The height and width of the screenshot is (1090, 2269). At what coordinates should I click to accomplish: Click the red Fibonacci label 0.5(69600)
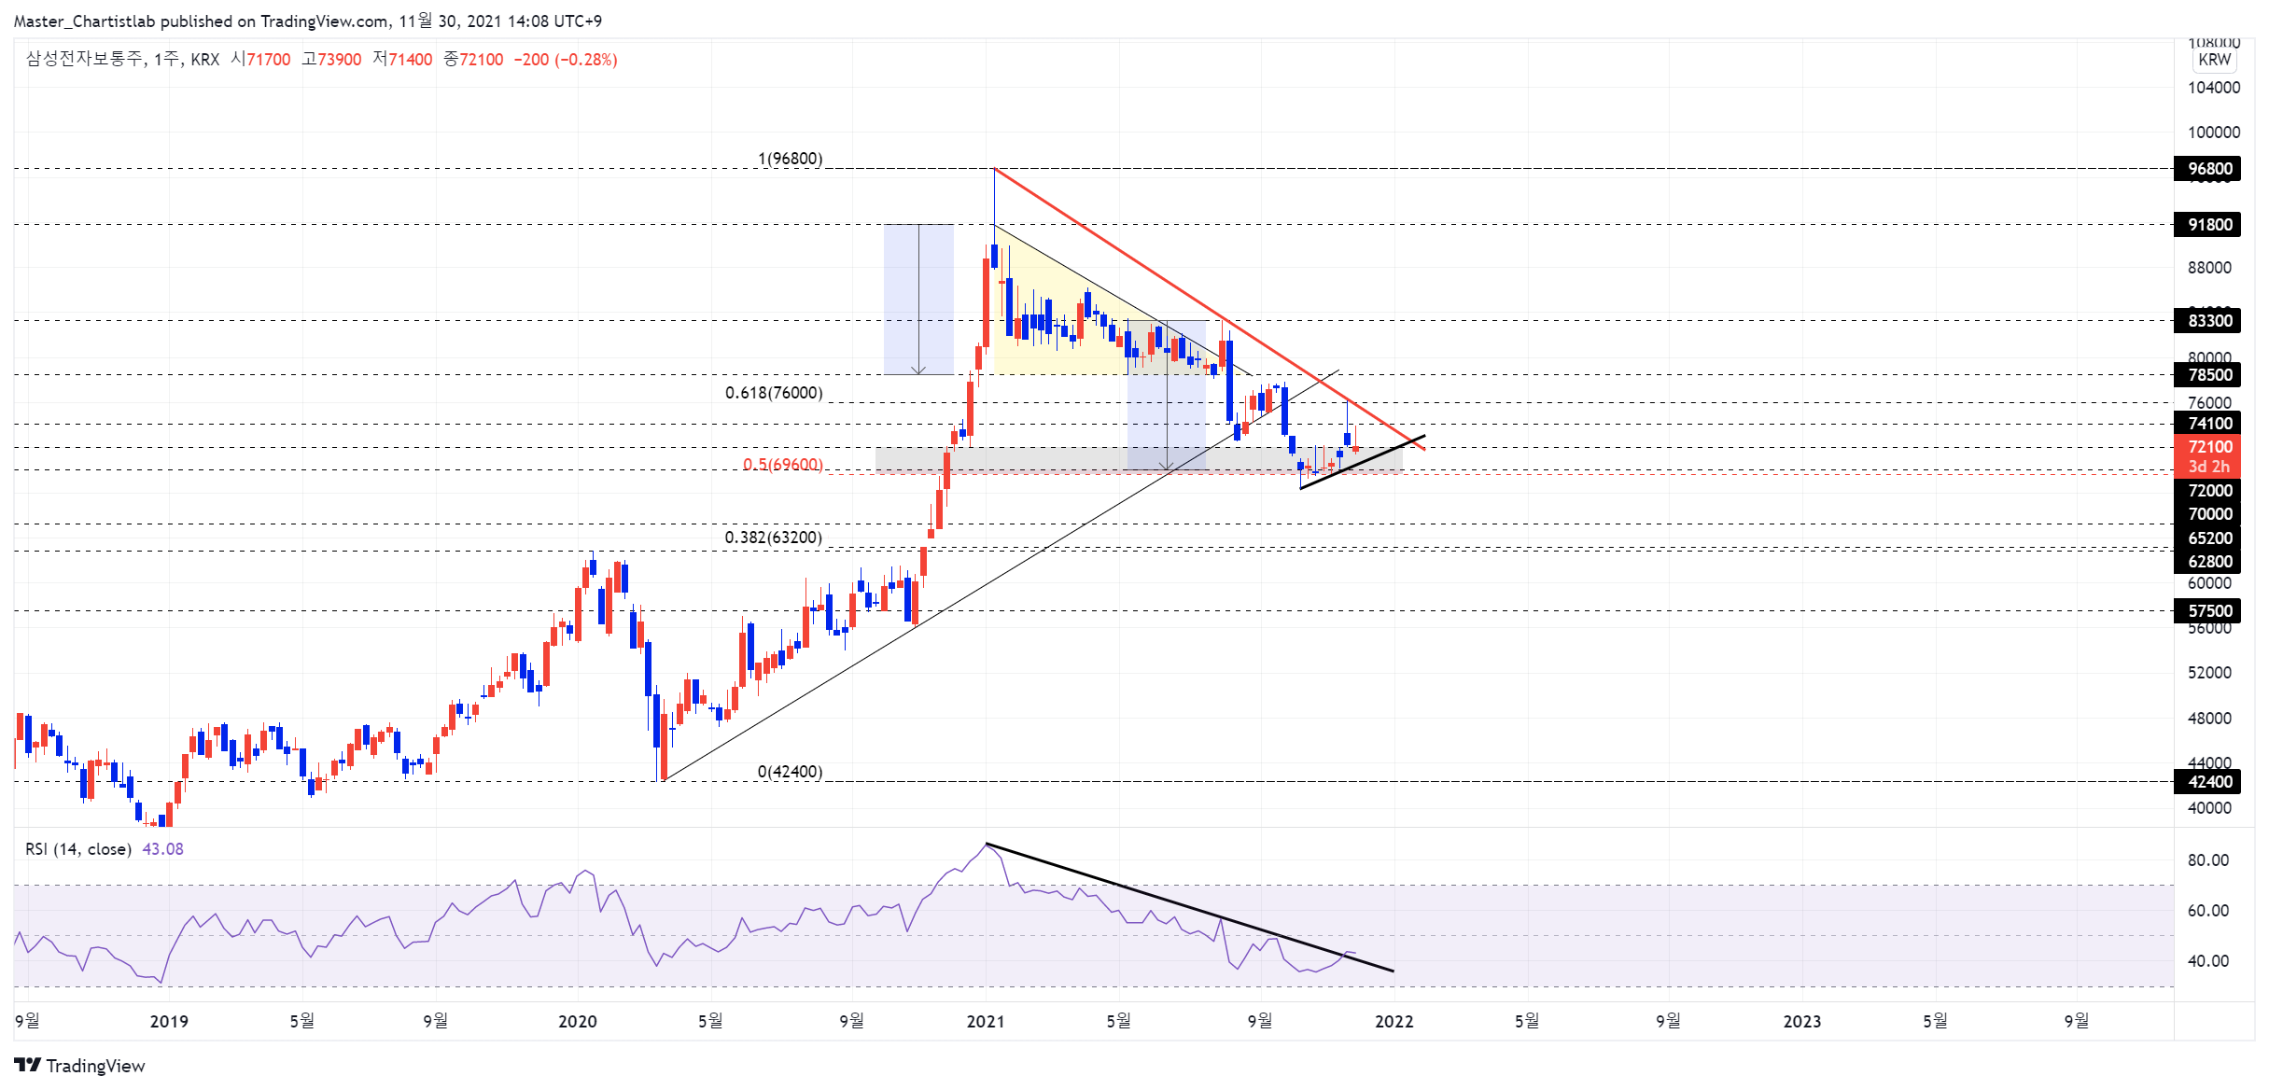[x=783, y=465]
